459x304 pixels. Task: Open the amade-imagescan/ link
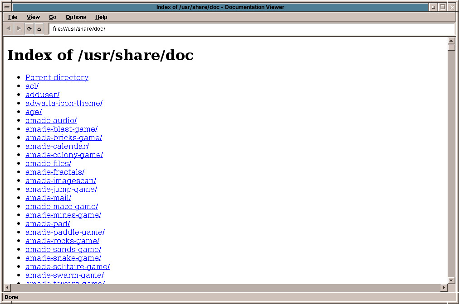[61, 180]
